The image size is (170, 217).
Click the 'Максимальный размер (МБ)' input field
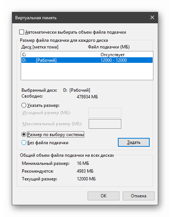[105, 124]
